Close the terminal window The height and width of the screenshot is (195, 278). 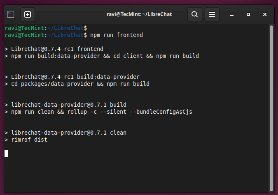[265, 14]
